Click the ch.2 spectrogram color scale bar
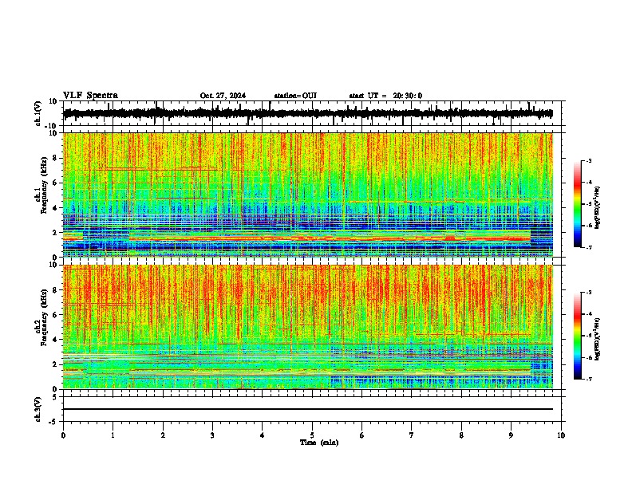This screenshot has width=632, height=488. point(577,336)
